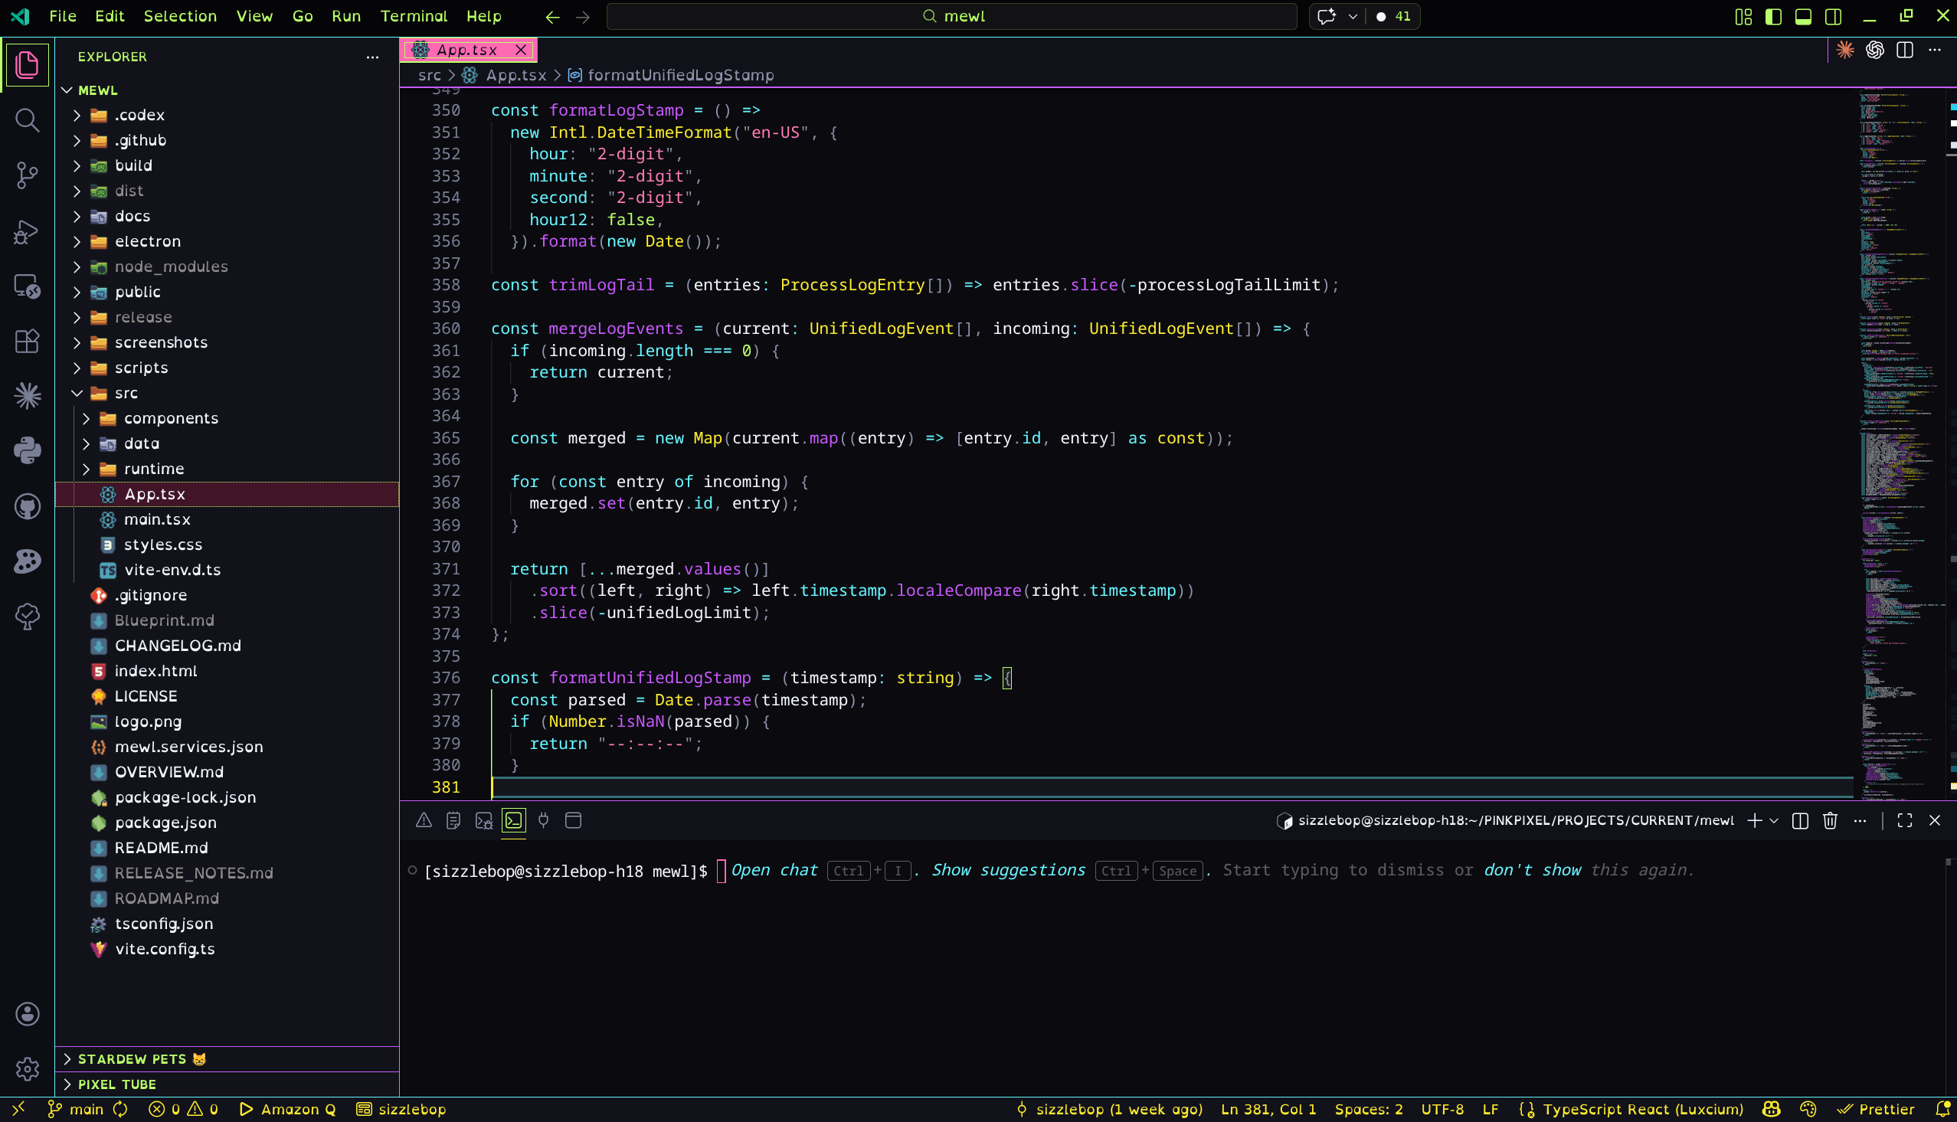Click the Prettier status bar button
Image resolution: width=1957 pixels, height=1122 pixels.
pyautogui.click(x=1876, y=1109)
